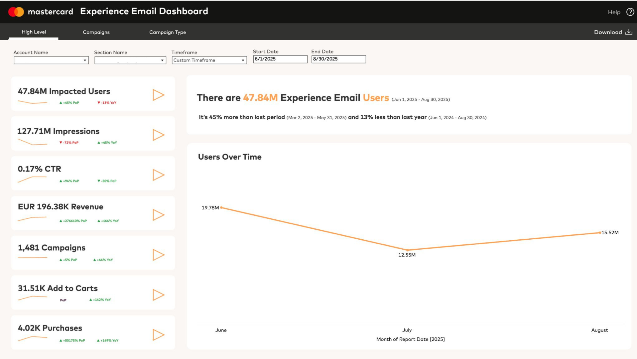Click the Impressions play arrow icon
The image size is (637, 359).
coord(159,135)
